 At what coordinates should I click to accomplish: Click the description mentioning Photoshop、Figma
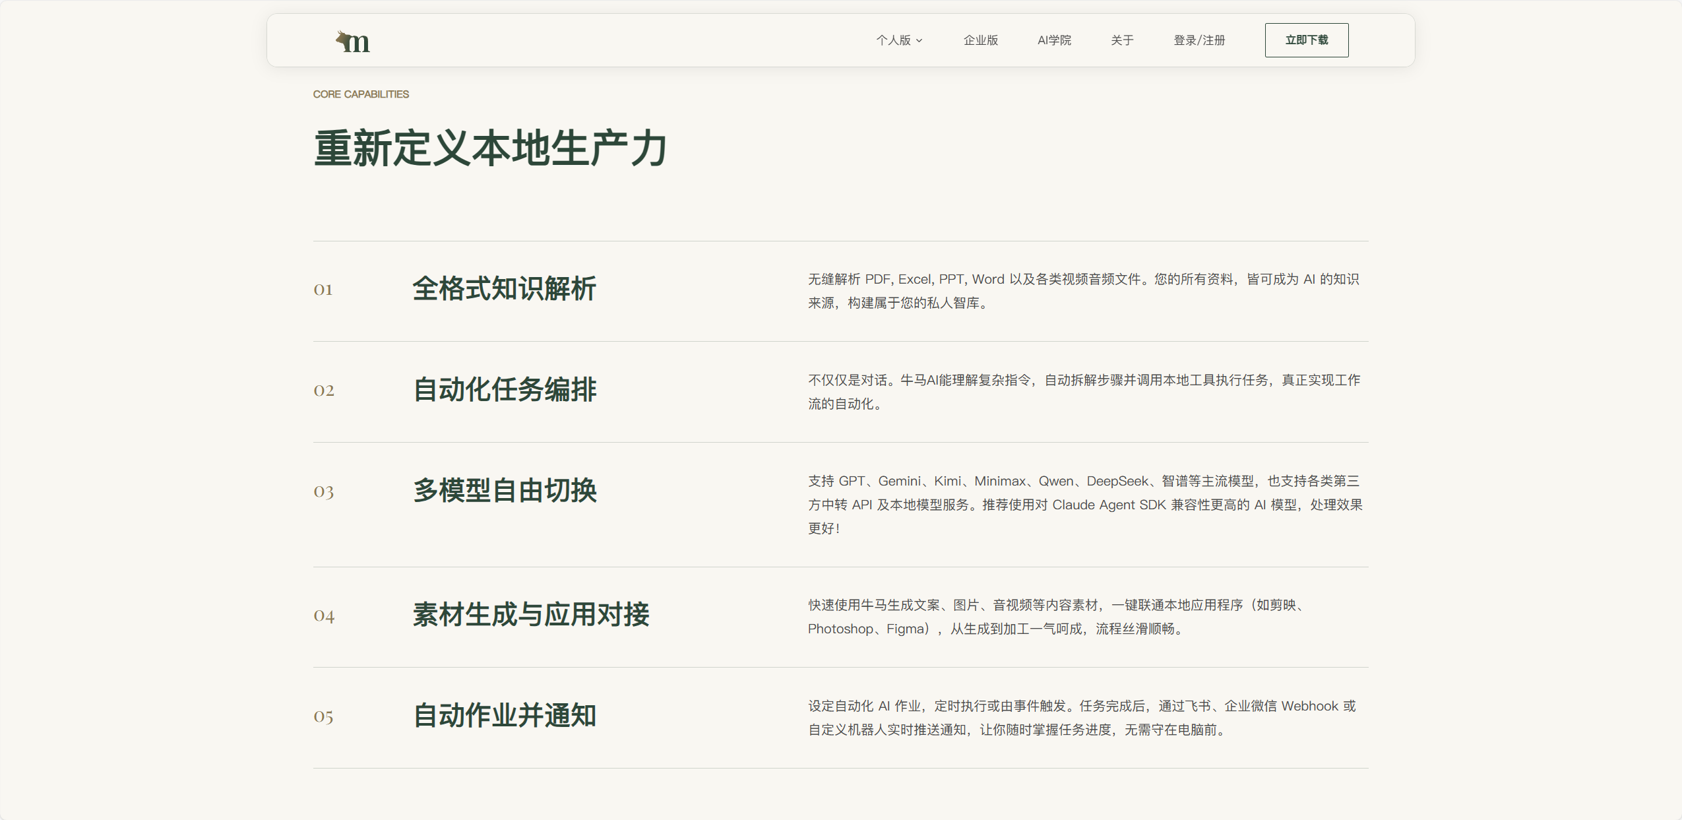click(1055, 617)
